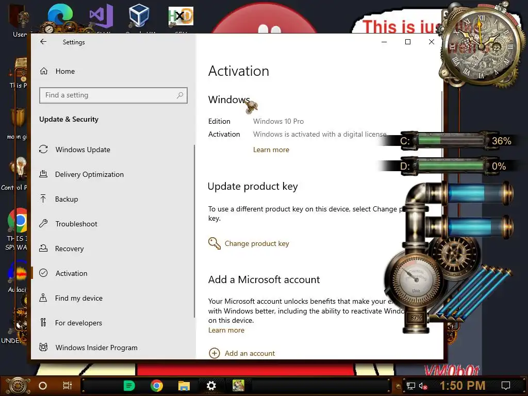Click the Troubleshoot wrench icon
This screenshot has height=396, width=528.
coord(43,223)
